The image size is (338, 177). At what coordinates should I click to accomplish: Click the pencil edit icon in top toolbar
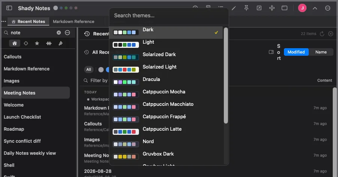pyautogui.click(x=234, y=8)
